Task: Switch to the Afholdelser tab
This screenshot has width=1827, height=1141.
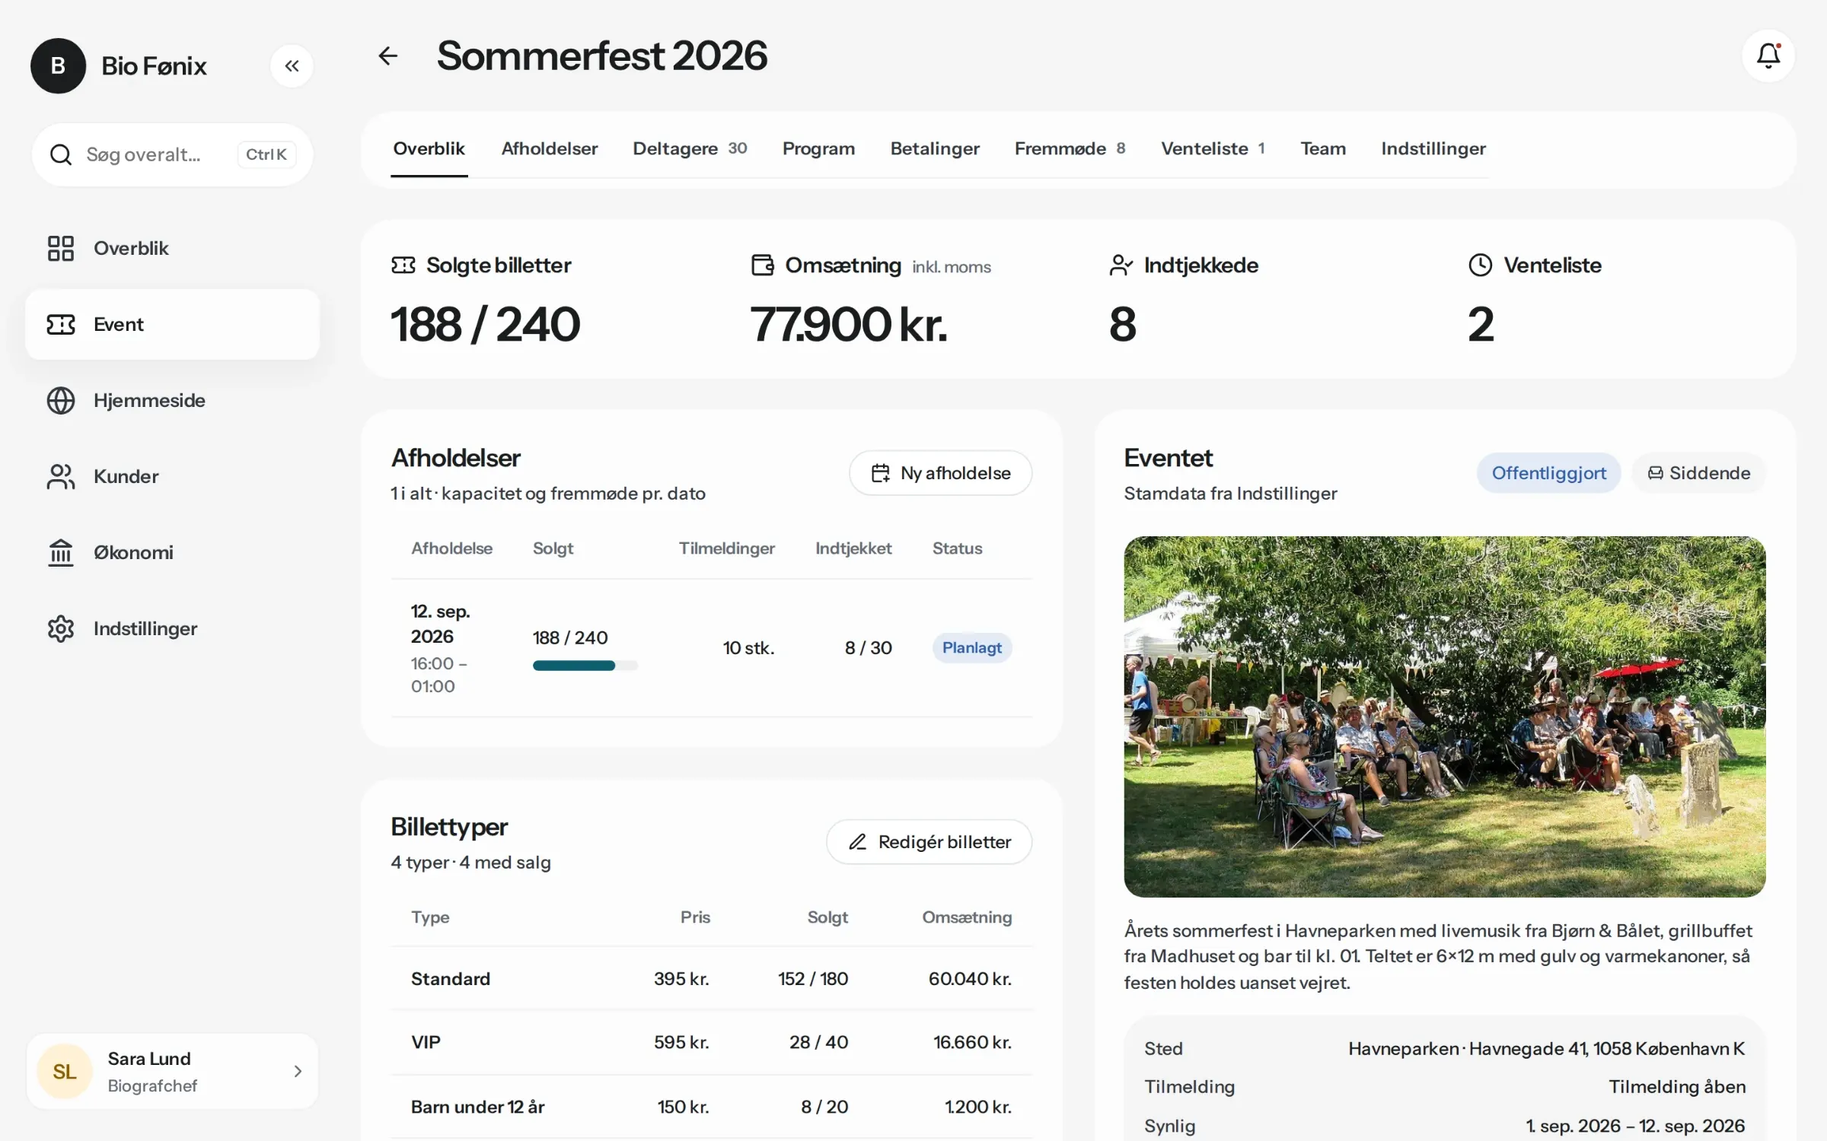Action: [x=550, y=148]
